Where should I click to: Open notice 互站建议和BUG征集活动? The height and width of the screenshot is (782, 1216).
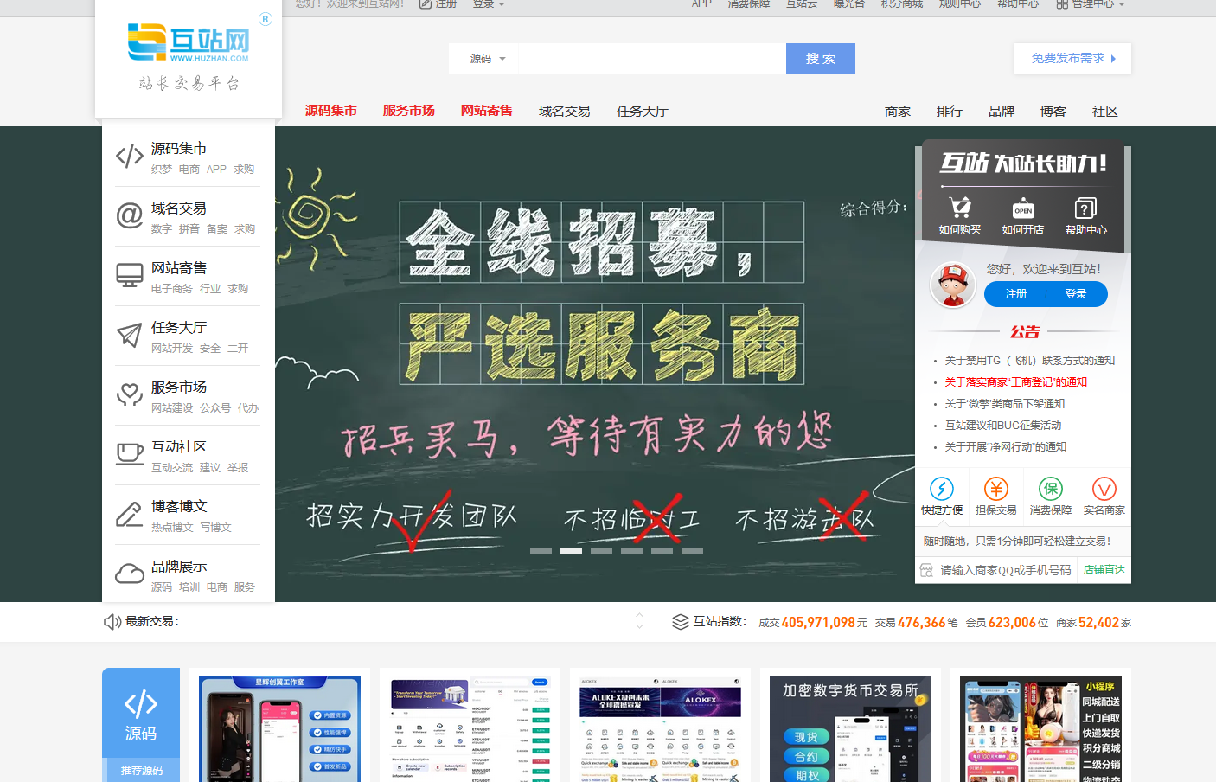tap(1003, 426)
